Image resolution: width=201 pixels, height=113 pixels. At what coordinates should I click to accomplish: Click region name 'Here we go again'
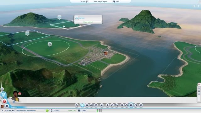(100, 2)
